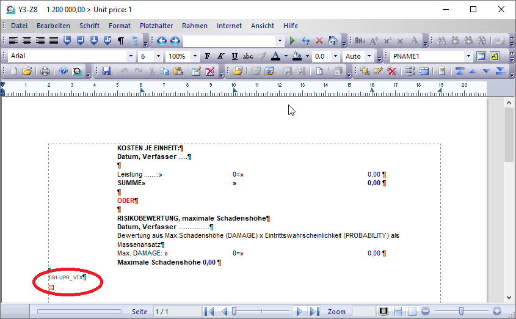The width and height of the screenshot is (516, 319).
Task: Toggle paragraph marks display (¶)
Action: [x=120, y=41]
